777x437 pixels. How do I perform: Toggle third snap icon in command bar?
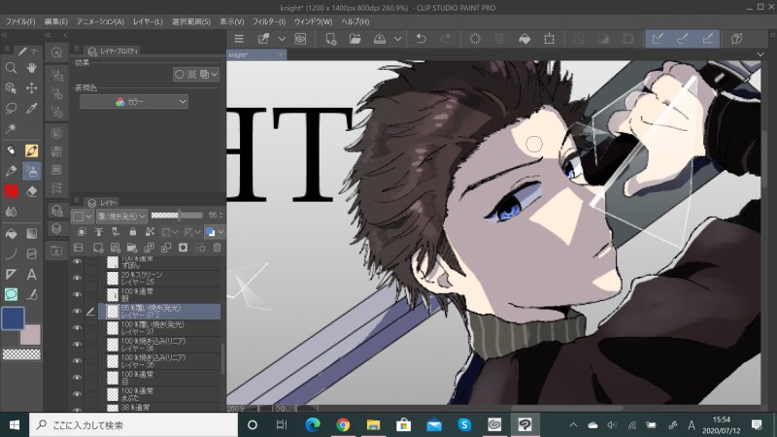pyautogui.click(x=708, y=39)
